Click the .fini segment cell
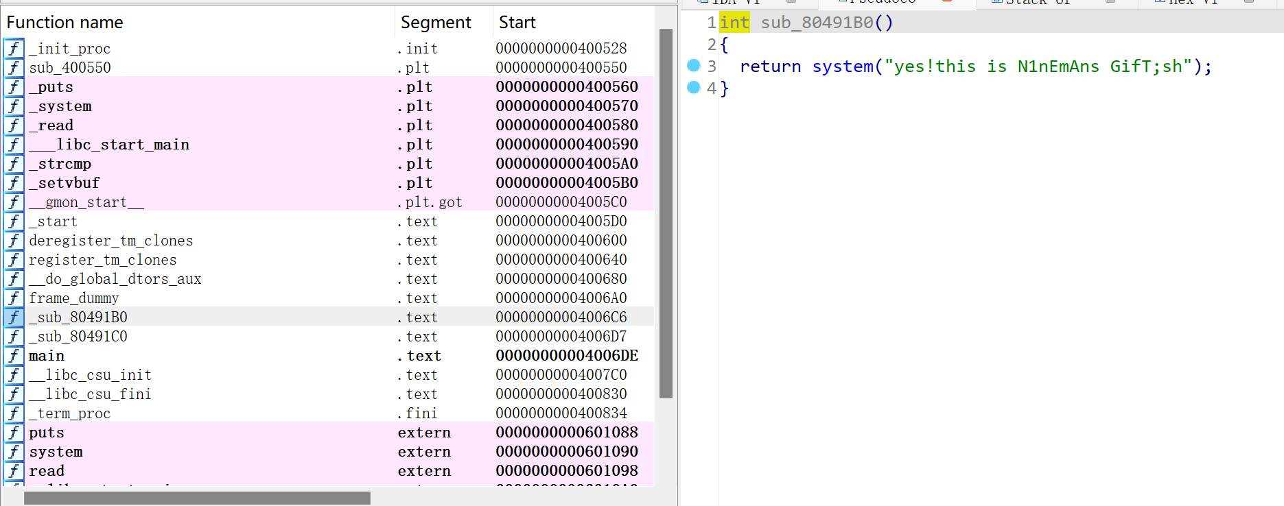Image resolution: width=1284 pixels, height=506 pixels. 417,413
